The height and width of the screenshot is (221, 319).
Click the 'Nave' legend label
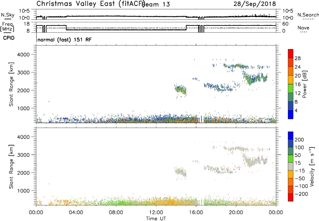point(303,28)
